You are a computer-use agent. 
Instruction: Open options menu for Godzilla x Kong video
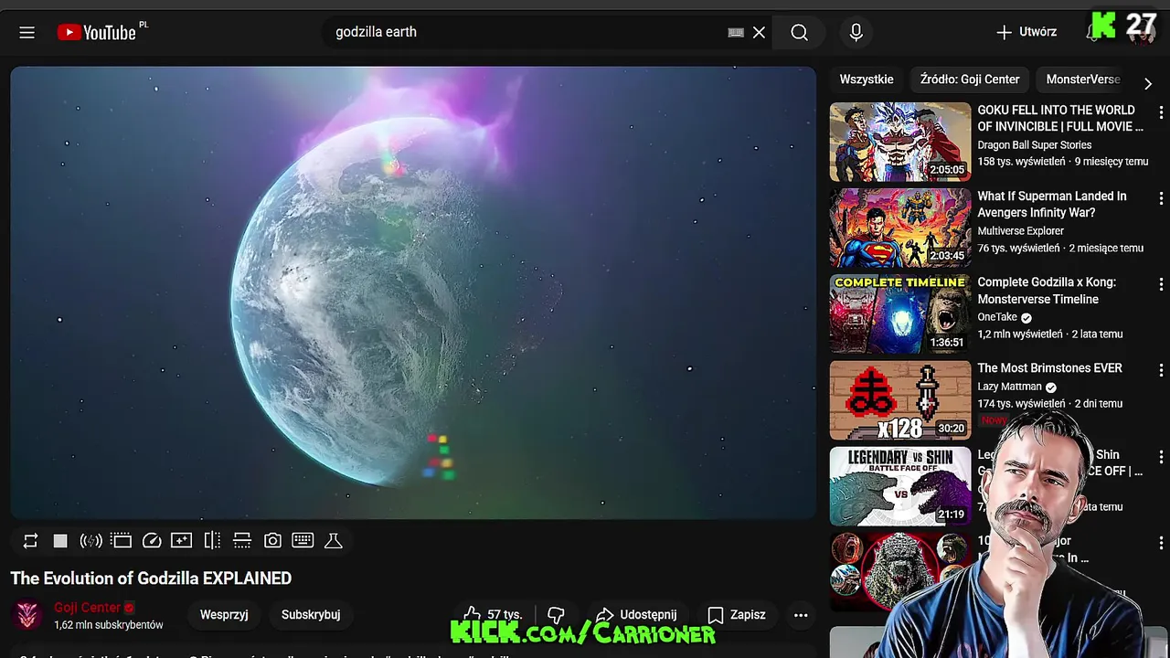coord(1161,284)
